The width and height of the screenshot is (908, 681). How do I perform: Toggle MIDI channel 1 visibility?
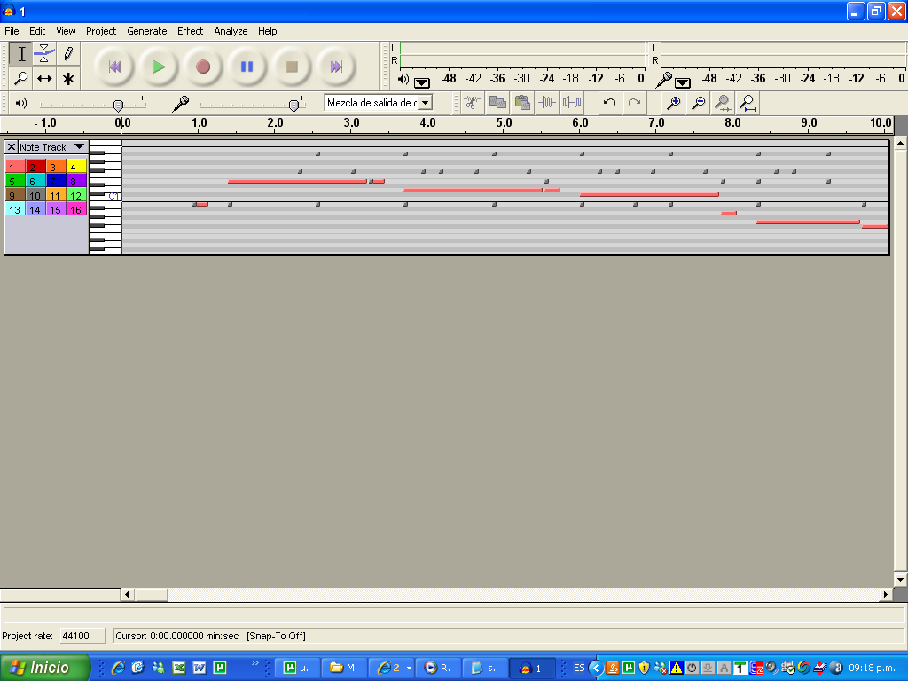[x=14, y=167]
